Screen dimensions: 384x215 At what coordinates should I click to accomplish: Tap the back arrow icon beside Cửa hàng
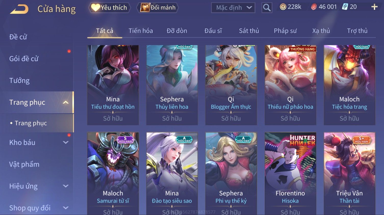(19, 9)
